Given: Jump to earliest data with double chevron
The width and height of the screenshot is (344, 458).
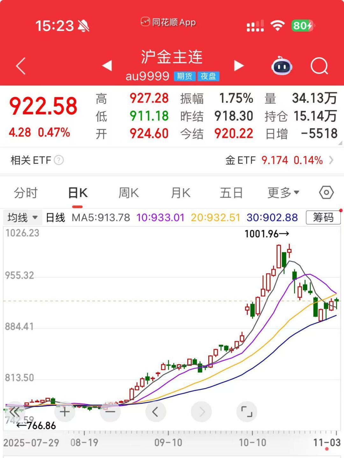Looking at the screenshot, I should [14, 412].
